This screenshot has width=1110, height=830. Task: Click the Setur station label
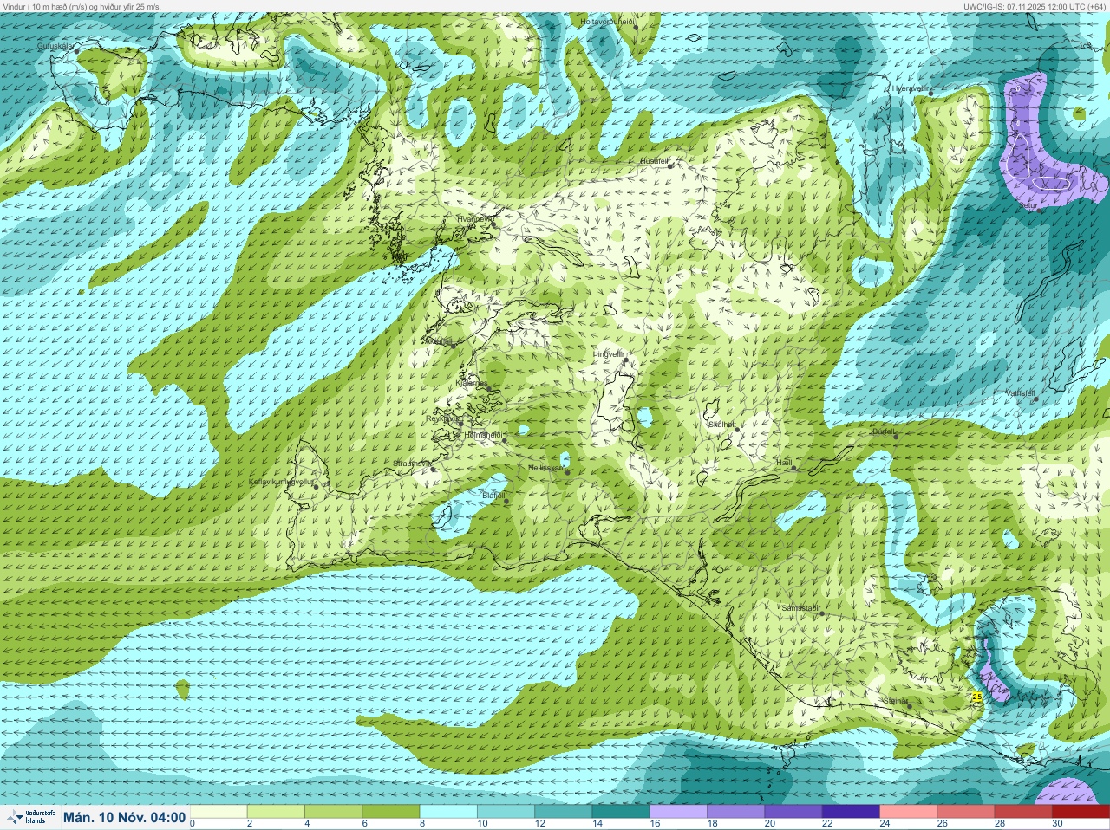(1028, 205)
